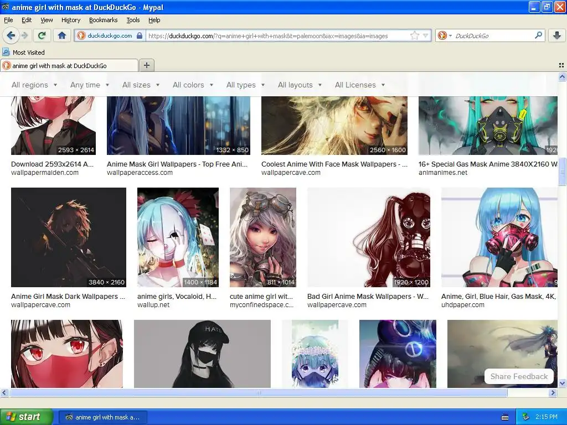Click 'Anime Mask Girl Wallpapers - Top Free' title
567x425 pixels.
click(177, 164)
